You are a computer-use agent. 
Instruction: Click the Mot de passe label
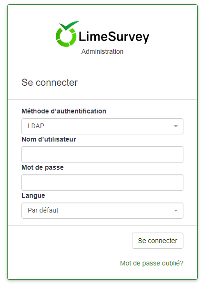tap(42, 167)
